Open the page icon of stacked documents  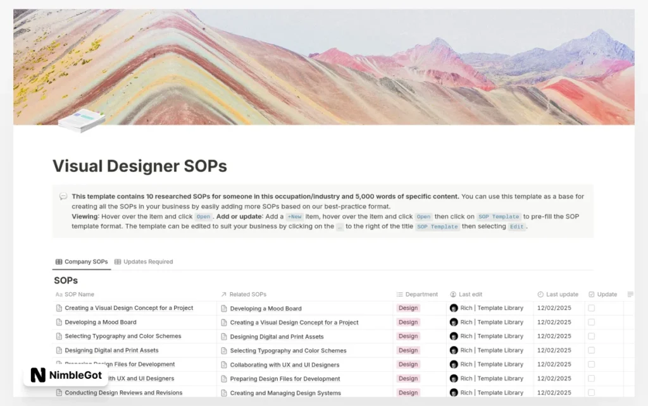[82, 120]
